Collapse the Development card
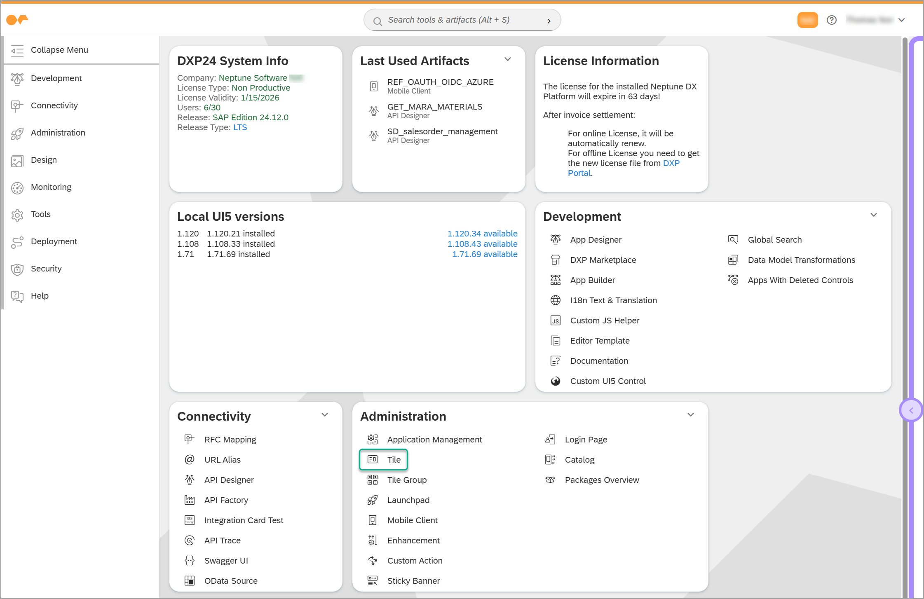This screenshot has height=599, width=924. [x=873, y=215]
